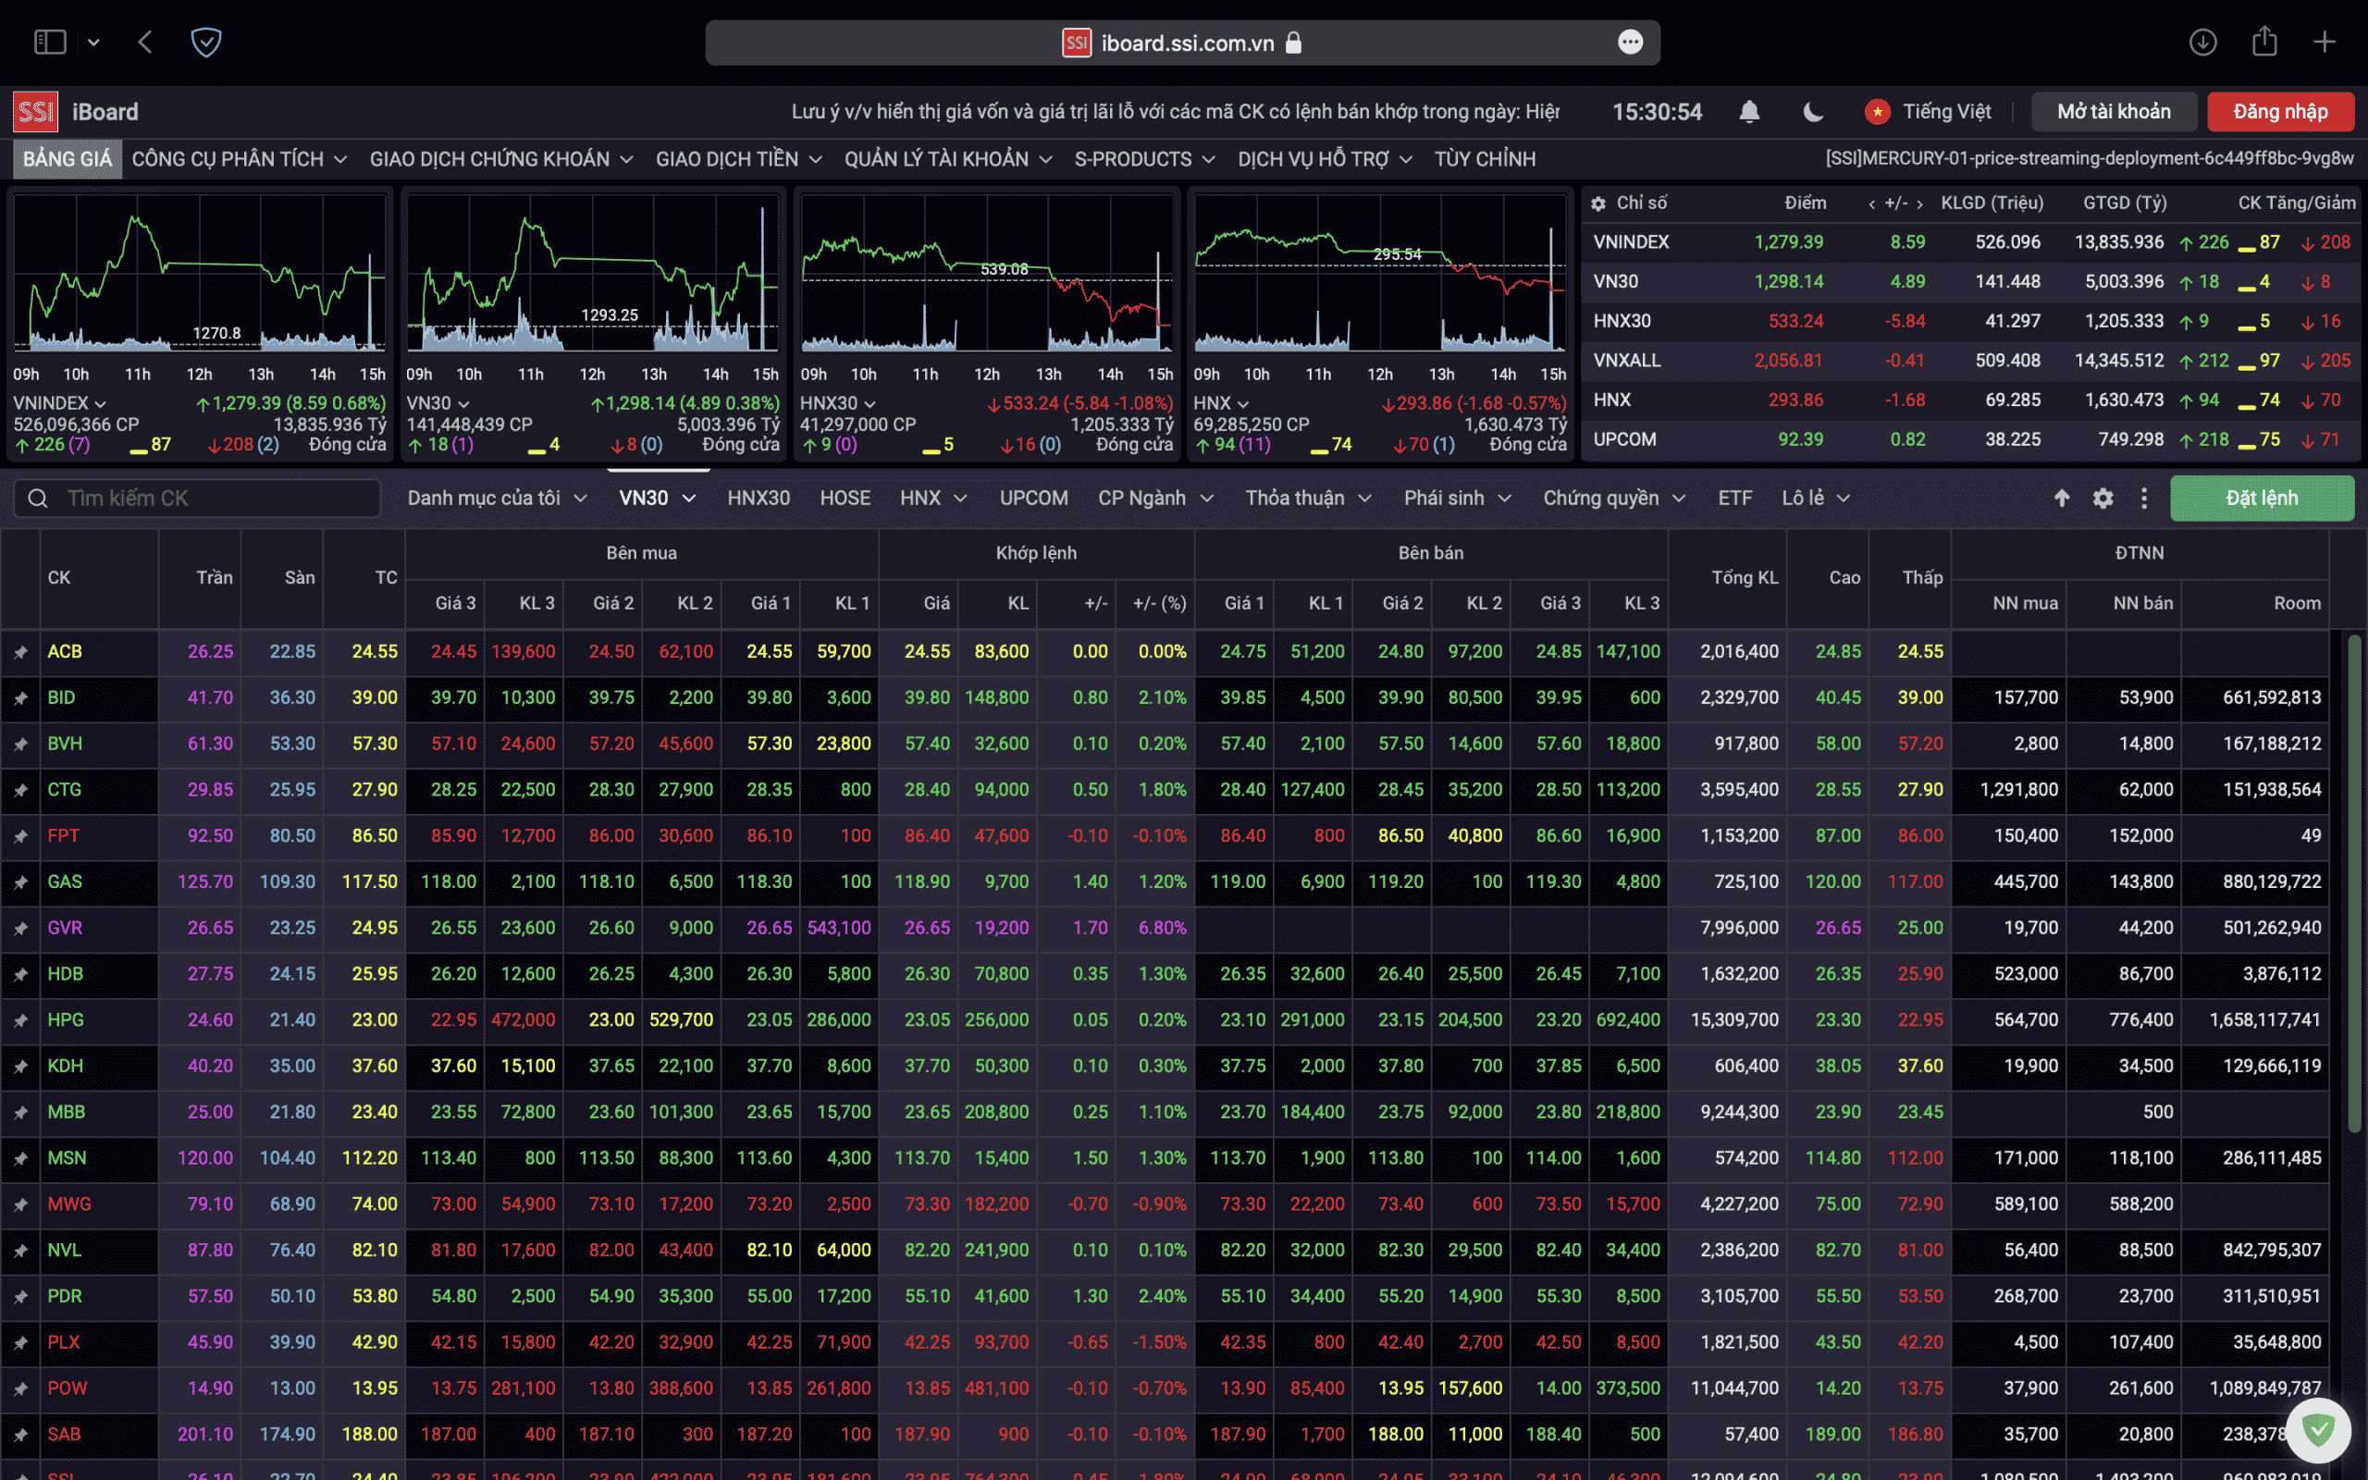Pin the GAS row
The width and height of the screenshot is (2368, 1480).
pyautogui.click(x=20, y=882)
